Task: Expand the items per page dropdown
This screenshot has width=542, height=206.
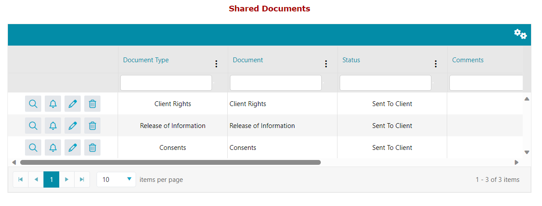Action: click(x=129, y=179)
